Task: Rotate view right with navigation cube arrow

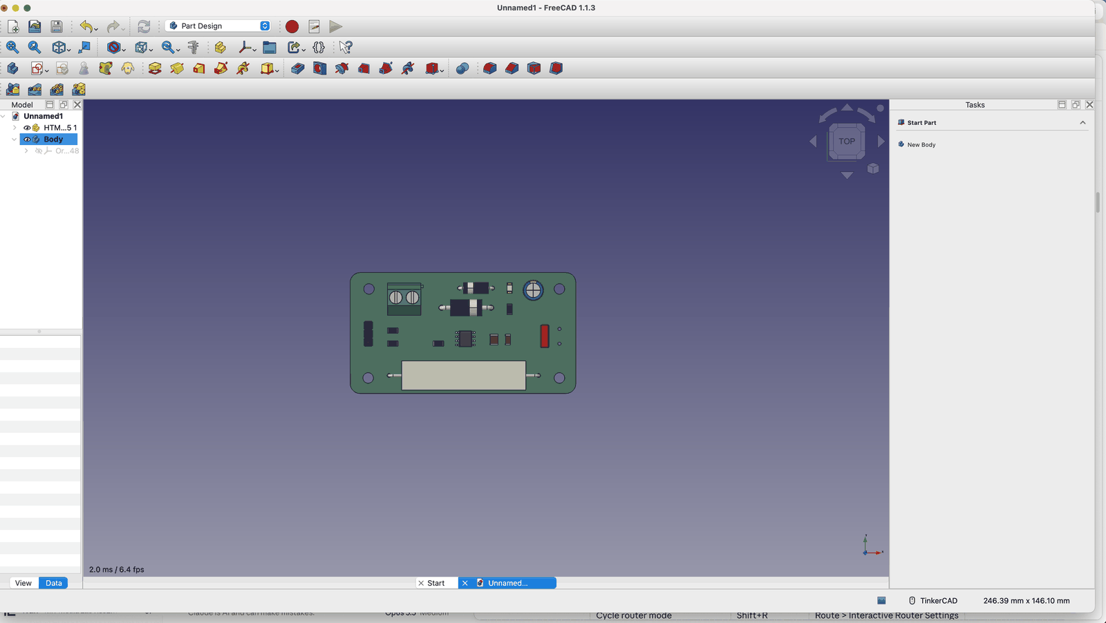Action: pyautogui.click(x=881, y=142)
